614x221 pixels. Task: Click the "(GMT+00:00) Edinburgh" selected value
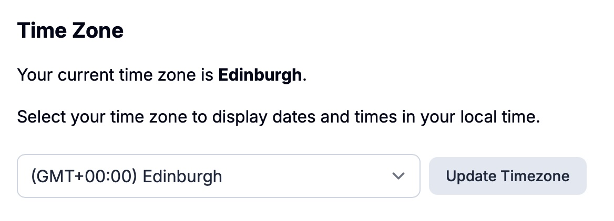pos(126,176)
